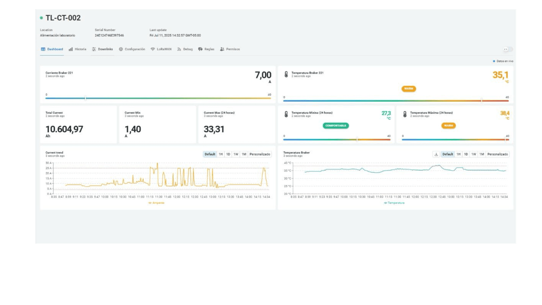The height and width of the screenshot is (305, 542).
Task: Select 1D range on Temperatura Braker chart
Action: click(466, 154)
